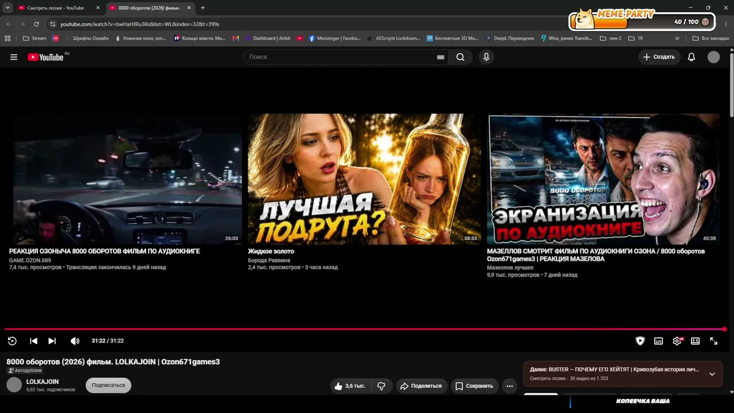The width and height of the screenshot is (734, 413).
Task: Like the video (3,6 тыс.)
Action: tap(350, 386)
